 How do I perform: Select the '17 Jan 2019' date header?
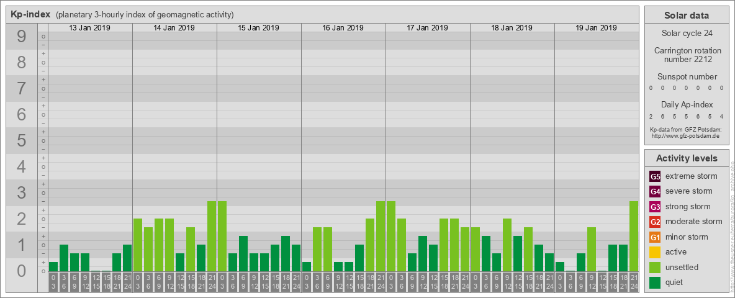(x=428, y=28)
